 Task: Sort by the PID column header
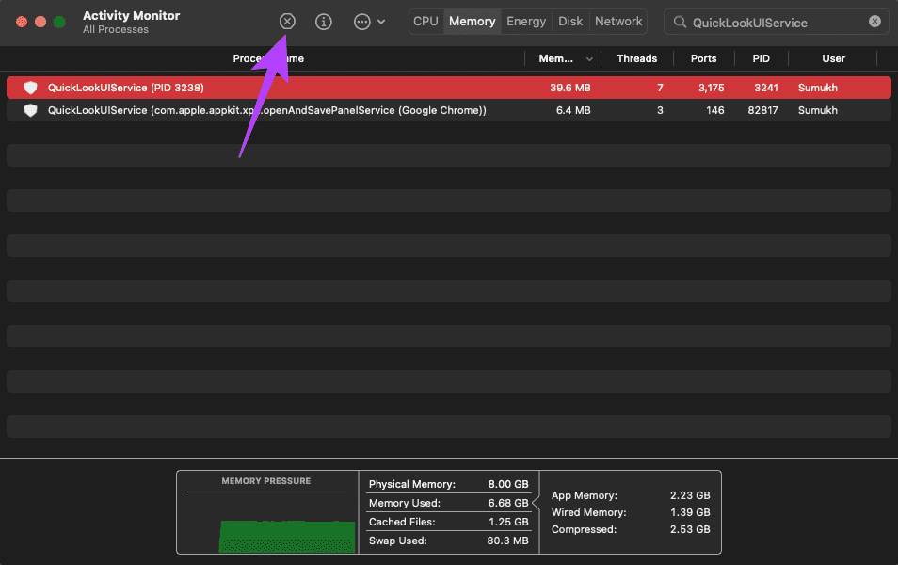pyautogui.click(x=762, y=58)
